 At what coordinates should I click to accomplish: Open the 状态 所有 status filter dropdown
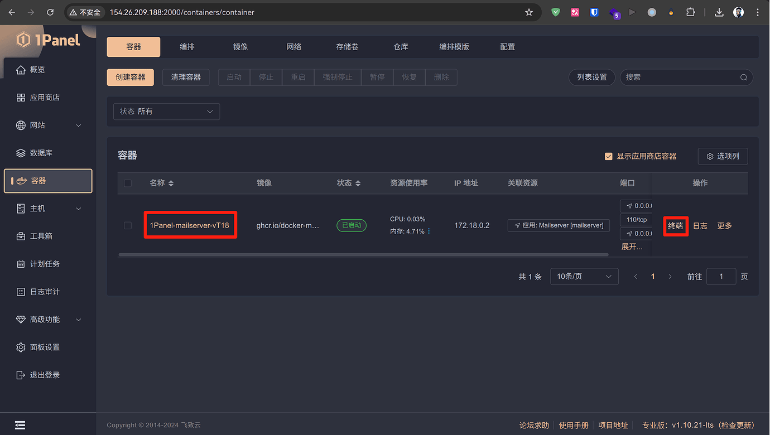[166, 112]
